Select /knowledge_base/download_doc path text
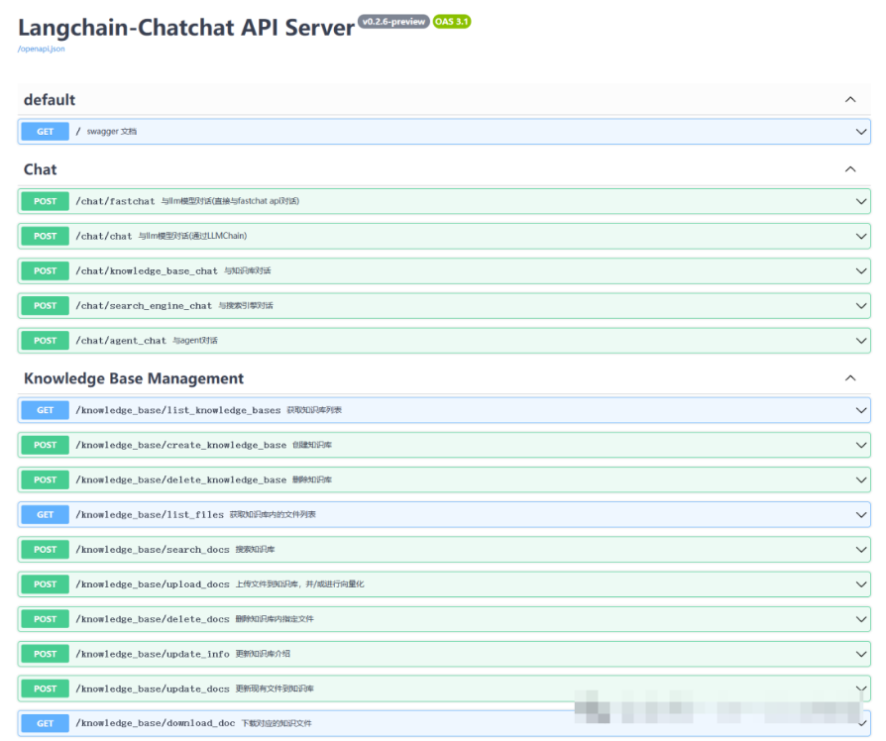The height and width of the screenshot is (741, 886). [x=156, y=723]
